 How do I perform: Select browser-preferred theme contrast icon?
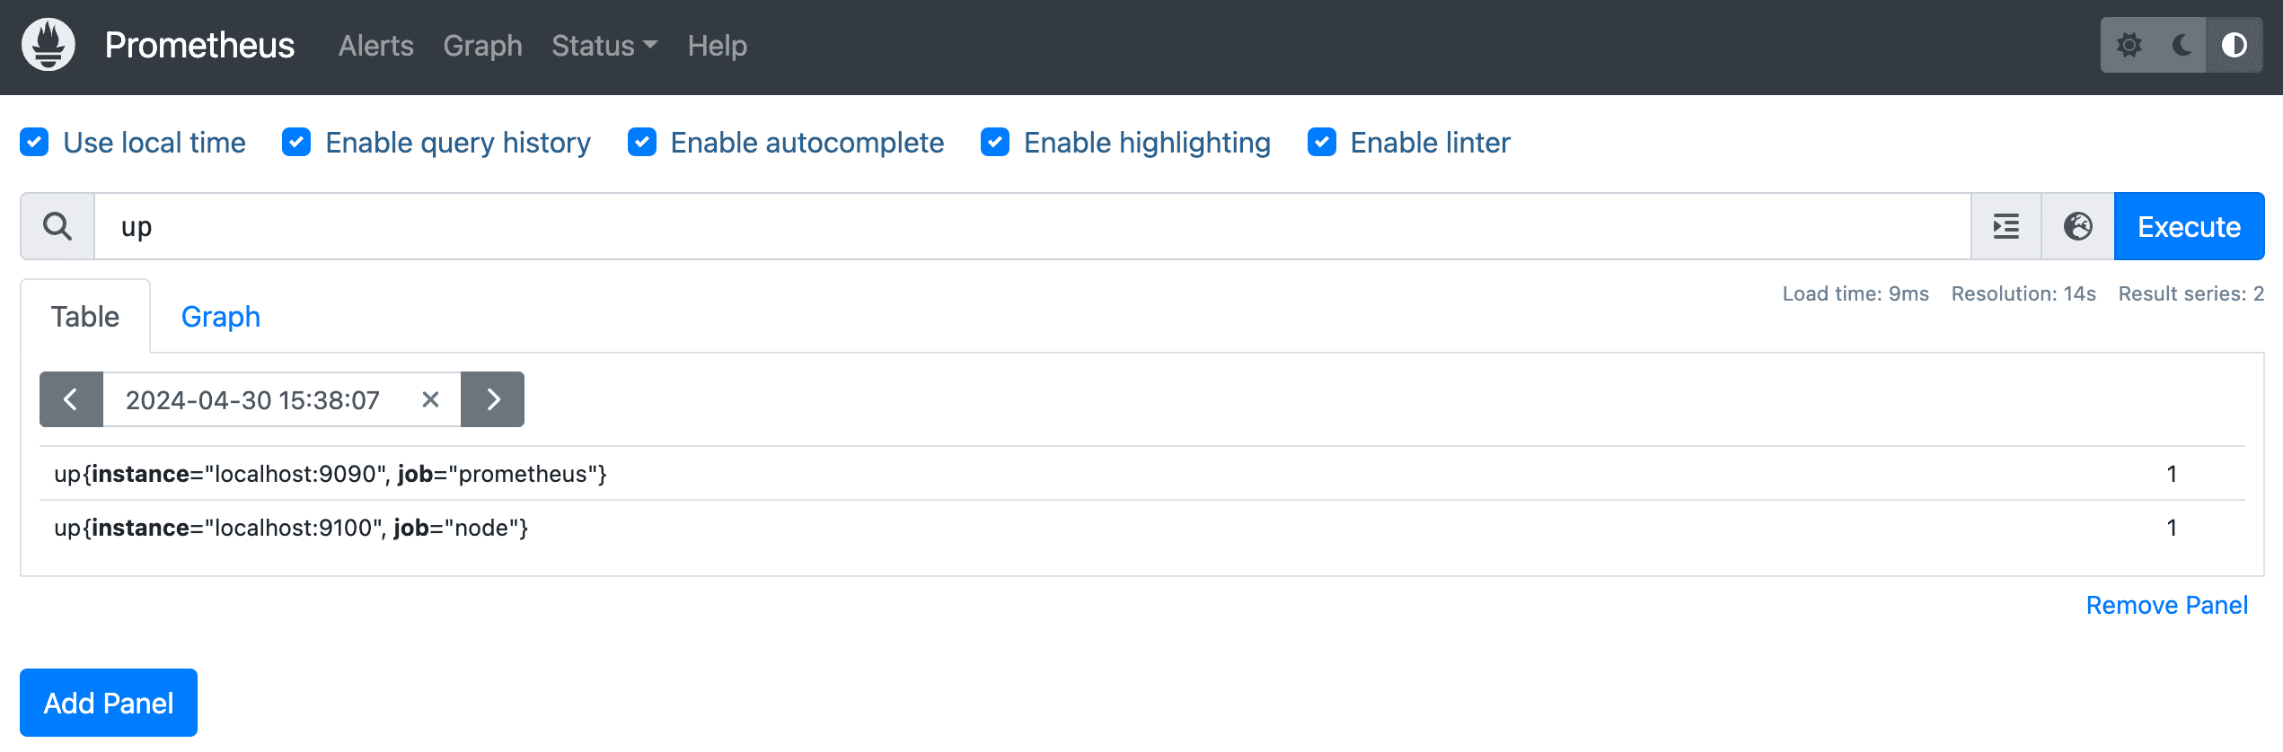[2235, 45]
